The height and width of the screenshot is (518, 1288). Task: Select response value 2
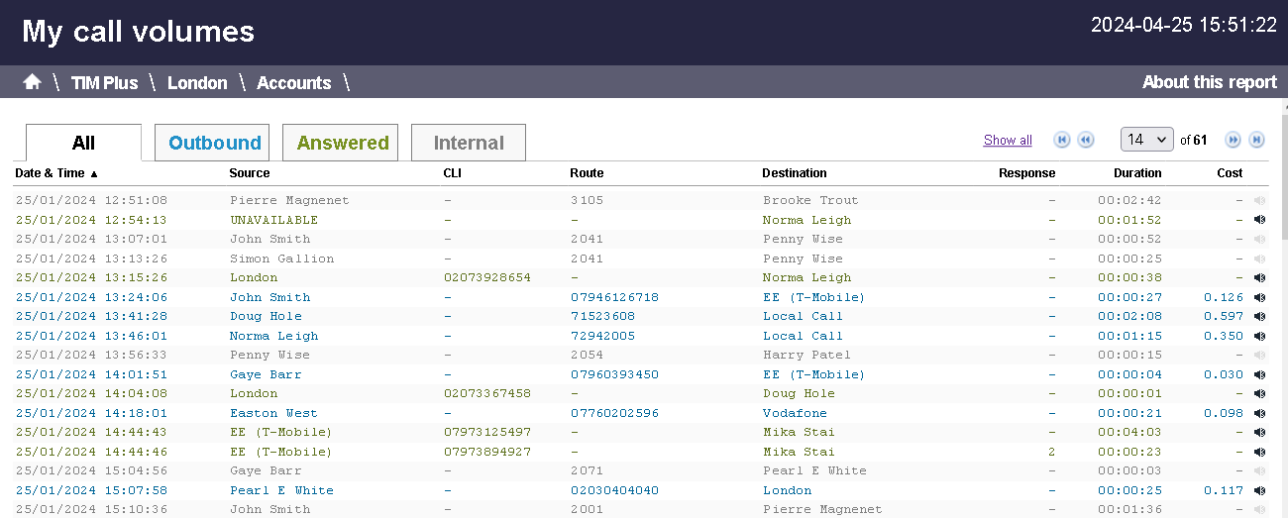pos(1051,452)
